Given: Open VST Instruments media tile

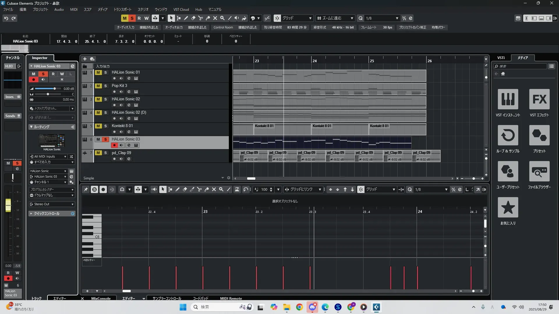Looking at the screenshot, I should [x=508, y=99].
